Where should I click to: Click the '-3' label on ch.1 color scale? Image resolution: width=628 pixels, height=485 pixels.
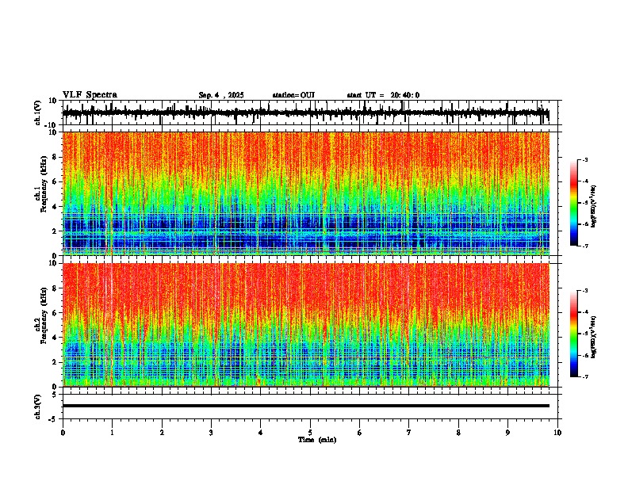click(x=585, y=159)
